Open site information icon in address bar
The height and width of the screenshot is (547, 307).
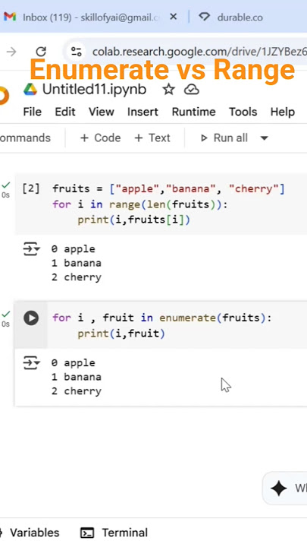pos(76,52)
